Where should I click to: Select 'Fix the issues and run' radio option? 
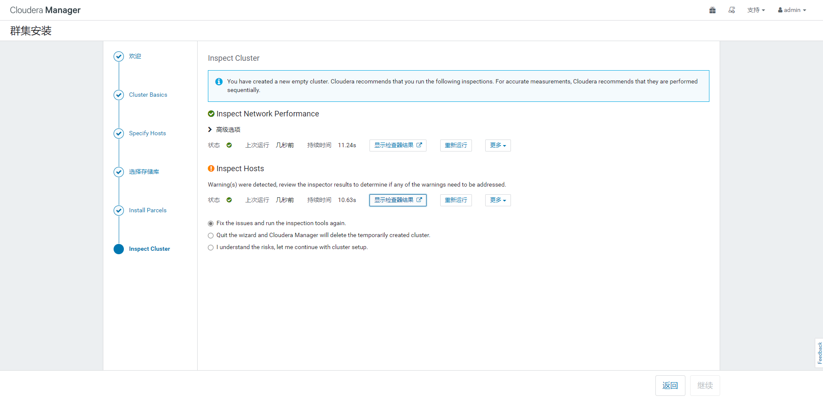(210, 223)
